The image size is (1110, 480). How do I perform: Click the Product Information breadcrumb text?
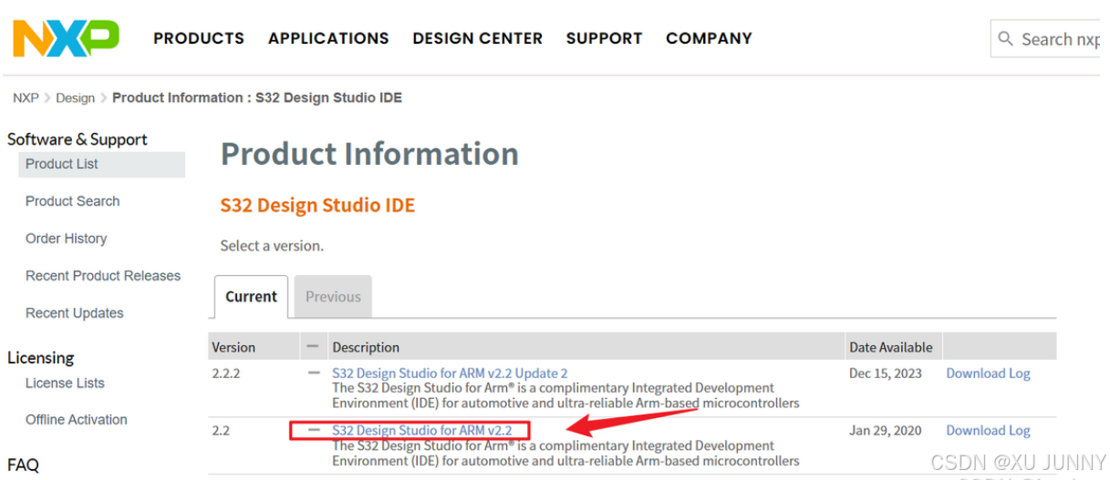[257, 97]
